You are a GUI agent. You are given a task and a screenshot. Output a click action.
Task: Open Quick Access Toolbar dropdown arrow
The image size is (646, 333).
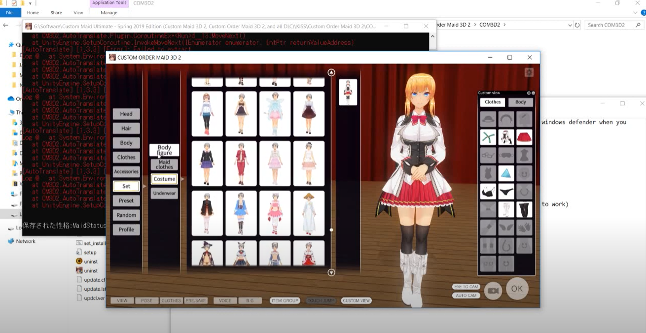30,3
